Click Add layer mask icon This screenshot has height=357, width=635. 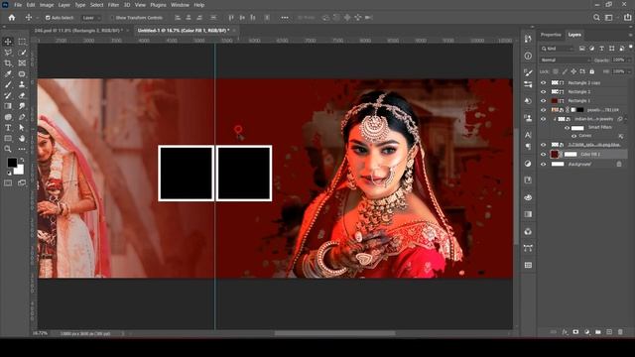tap(575, 332)
